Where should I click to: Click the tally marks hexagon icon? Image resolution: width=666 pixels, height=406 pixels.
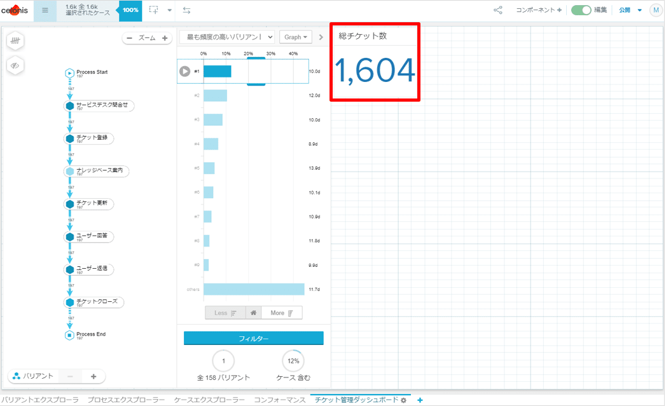(15, 41)
